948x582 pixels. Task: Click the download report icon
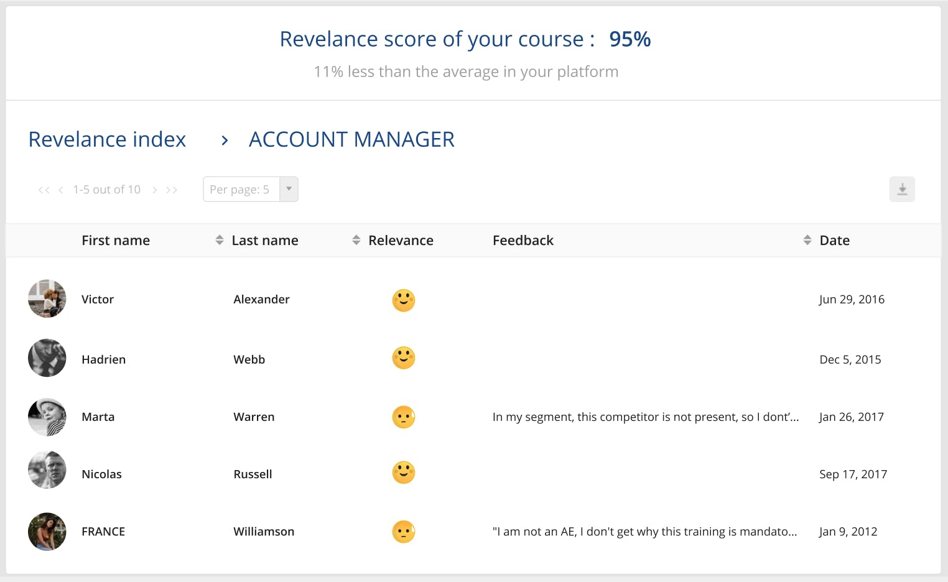pyautogui.click(x=902, y=189)
